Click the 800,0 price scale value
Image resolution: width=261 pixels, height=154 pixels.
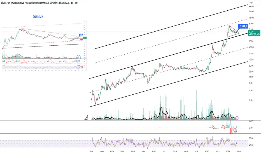251,41
